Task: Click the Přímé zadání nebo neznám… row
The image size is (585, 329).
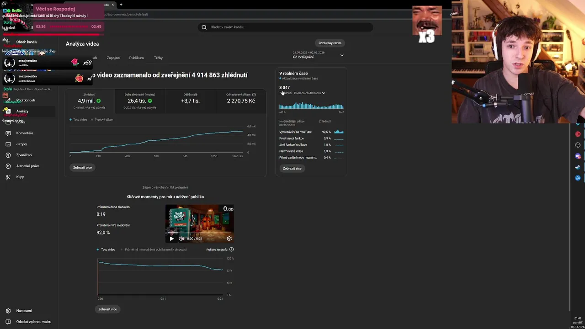Action: tap(311, 158)
